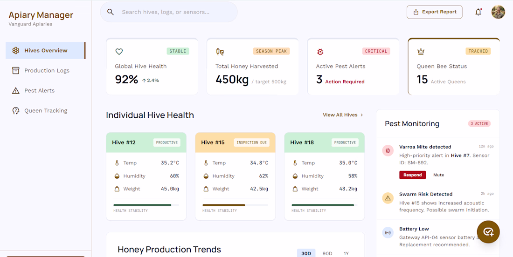Go to Production Logs

[x=45, y=71]
